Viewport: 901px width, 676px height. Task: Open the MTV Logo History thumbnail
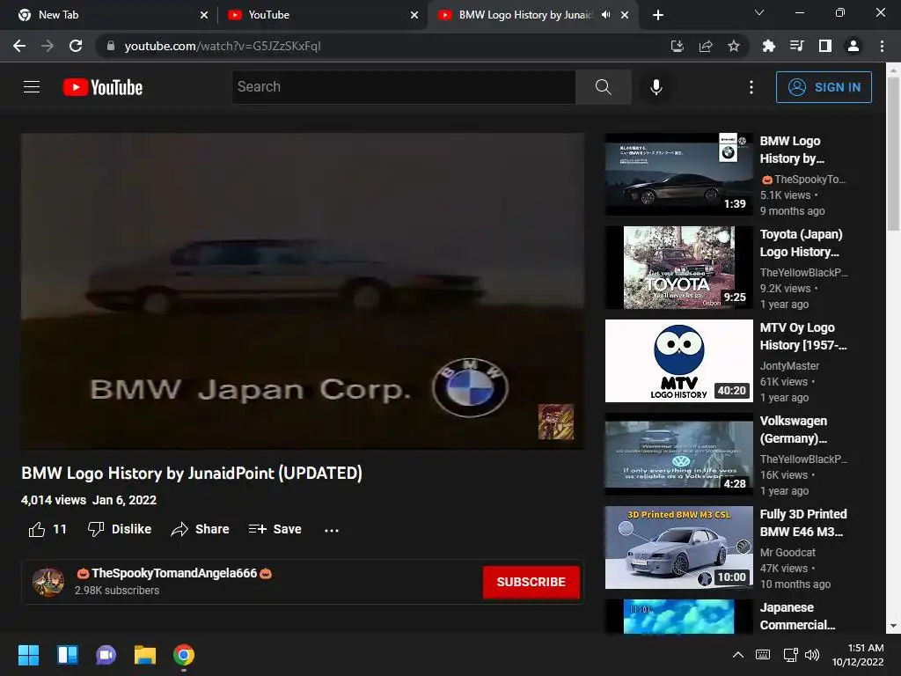[678, 361]
